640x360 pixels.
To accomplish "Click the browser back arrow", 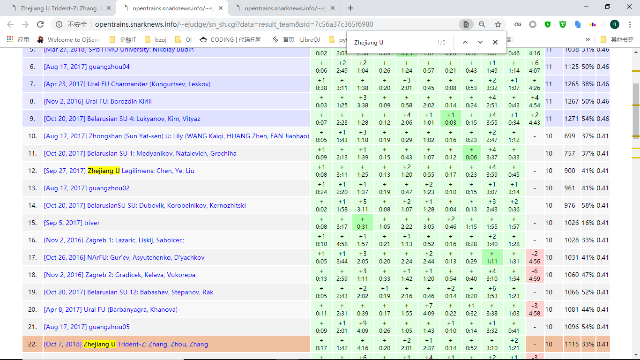I will coord(10,24).
